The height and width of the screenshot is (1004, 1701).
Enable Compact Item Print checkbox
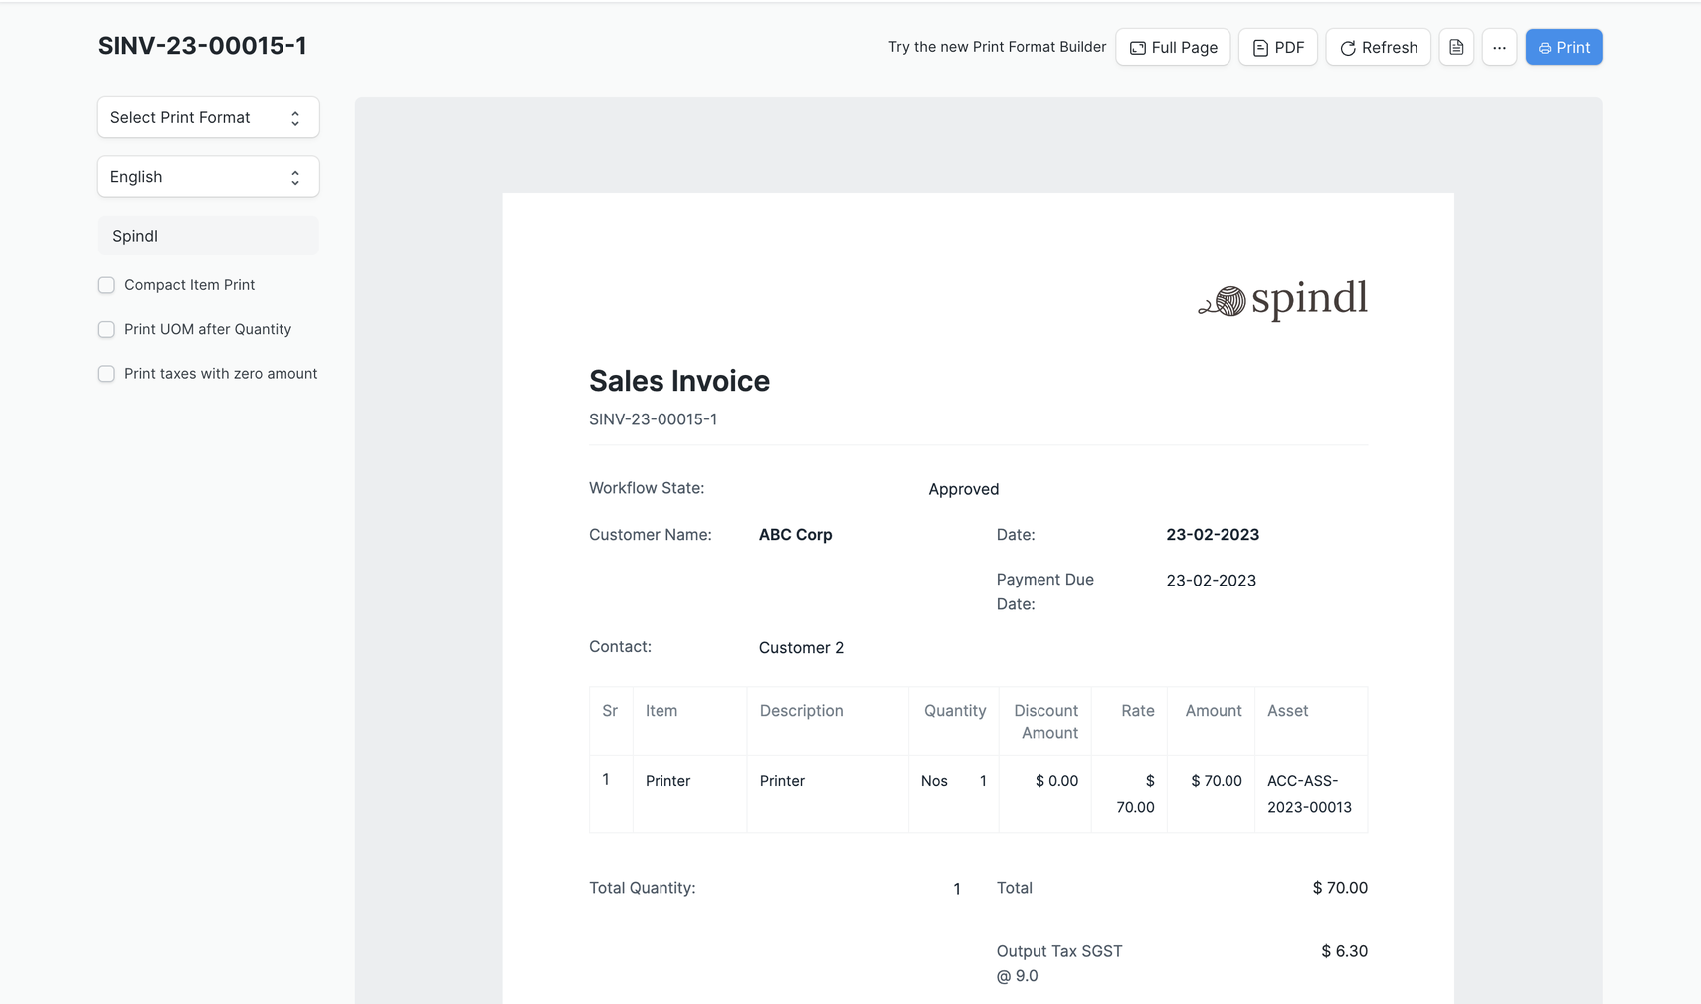tap(106, 285)
